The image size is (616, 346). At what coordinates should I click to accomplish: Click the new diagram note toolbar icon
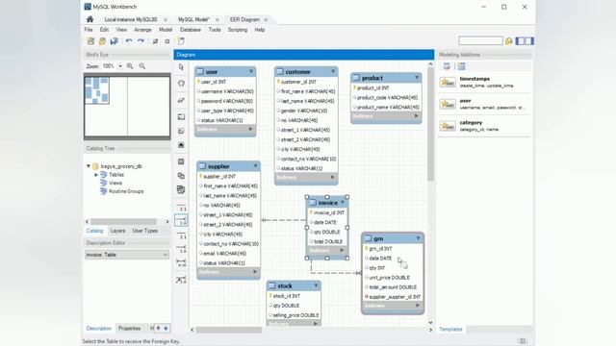[181, 41]
